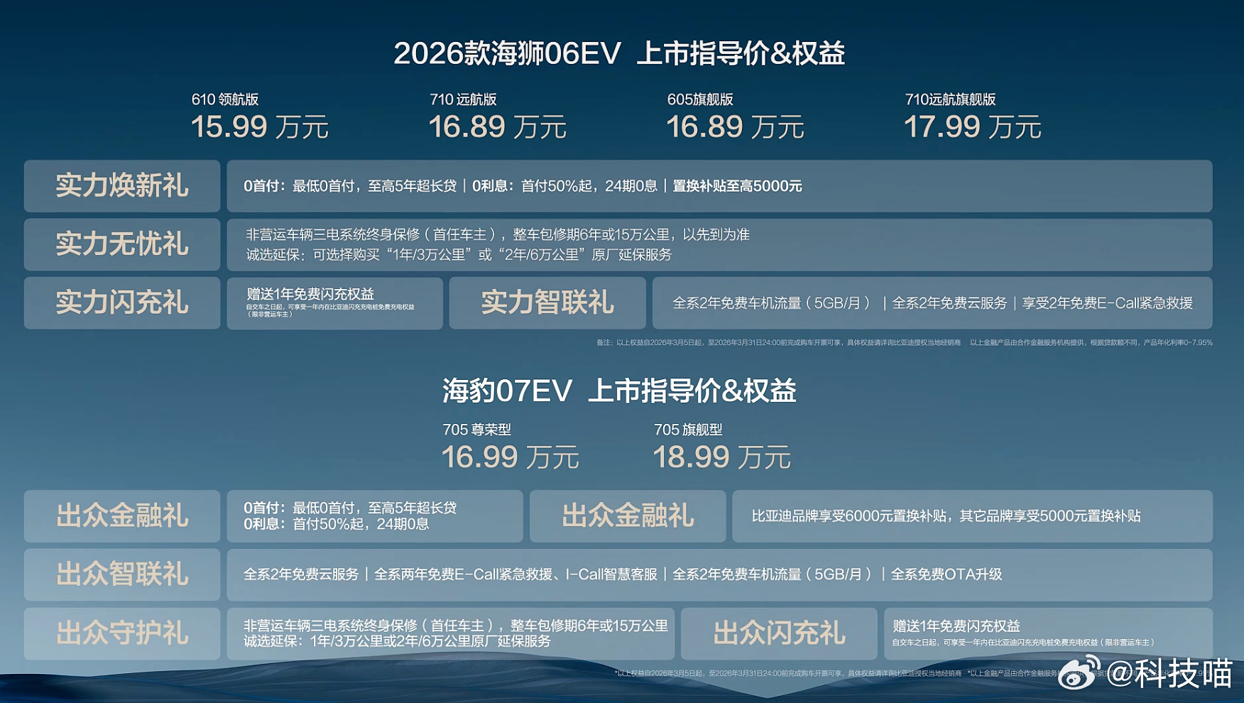The height and width of the screenshot is (703, 1244).
Task: Click the '实力智联礼' label box
Action: click(x=547, y=303)
